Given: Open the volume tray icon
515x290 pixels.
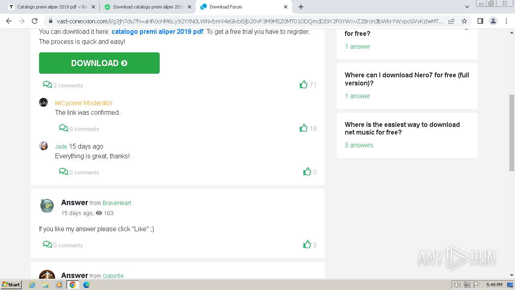Looking at the screenshot, I should 457,285.
